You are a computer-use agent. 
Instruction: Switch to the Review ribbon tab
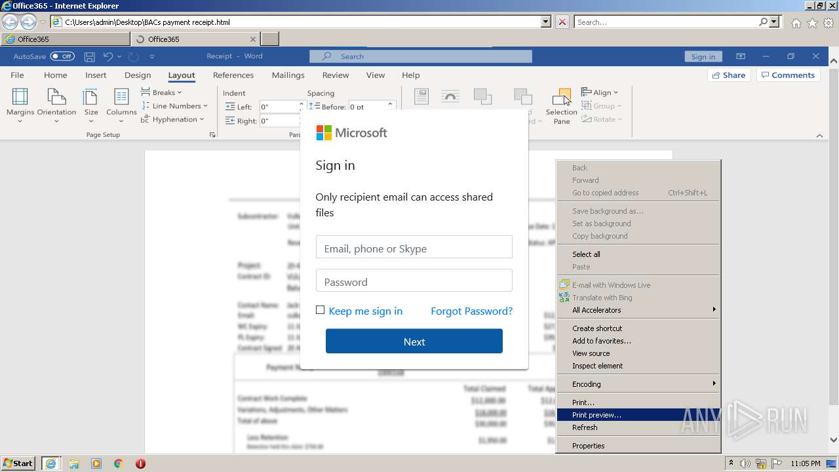click(x=336, y=75)
